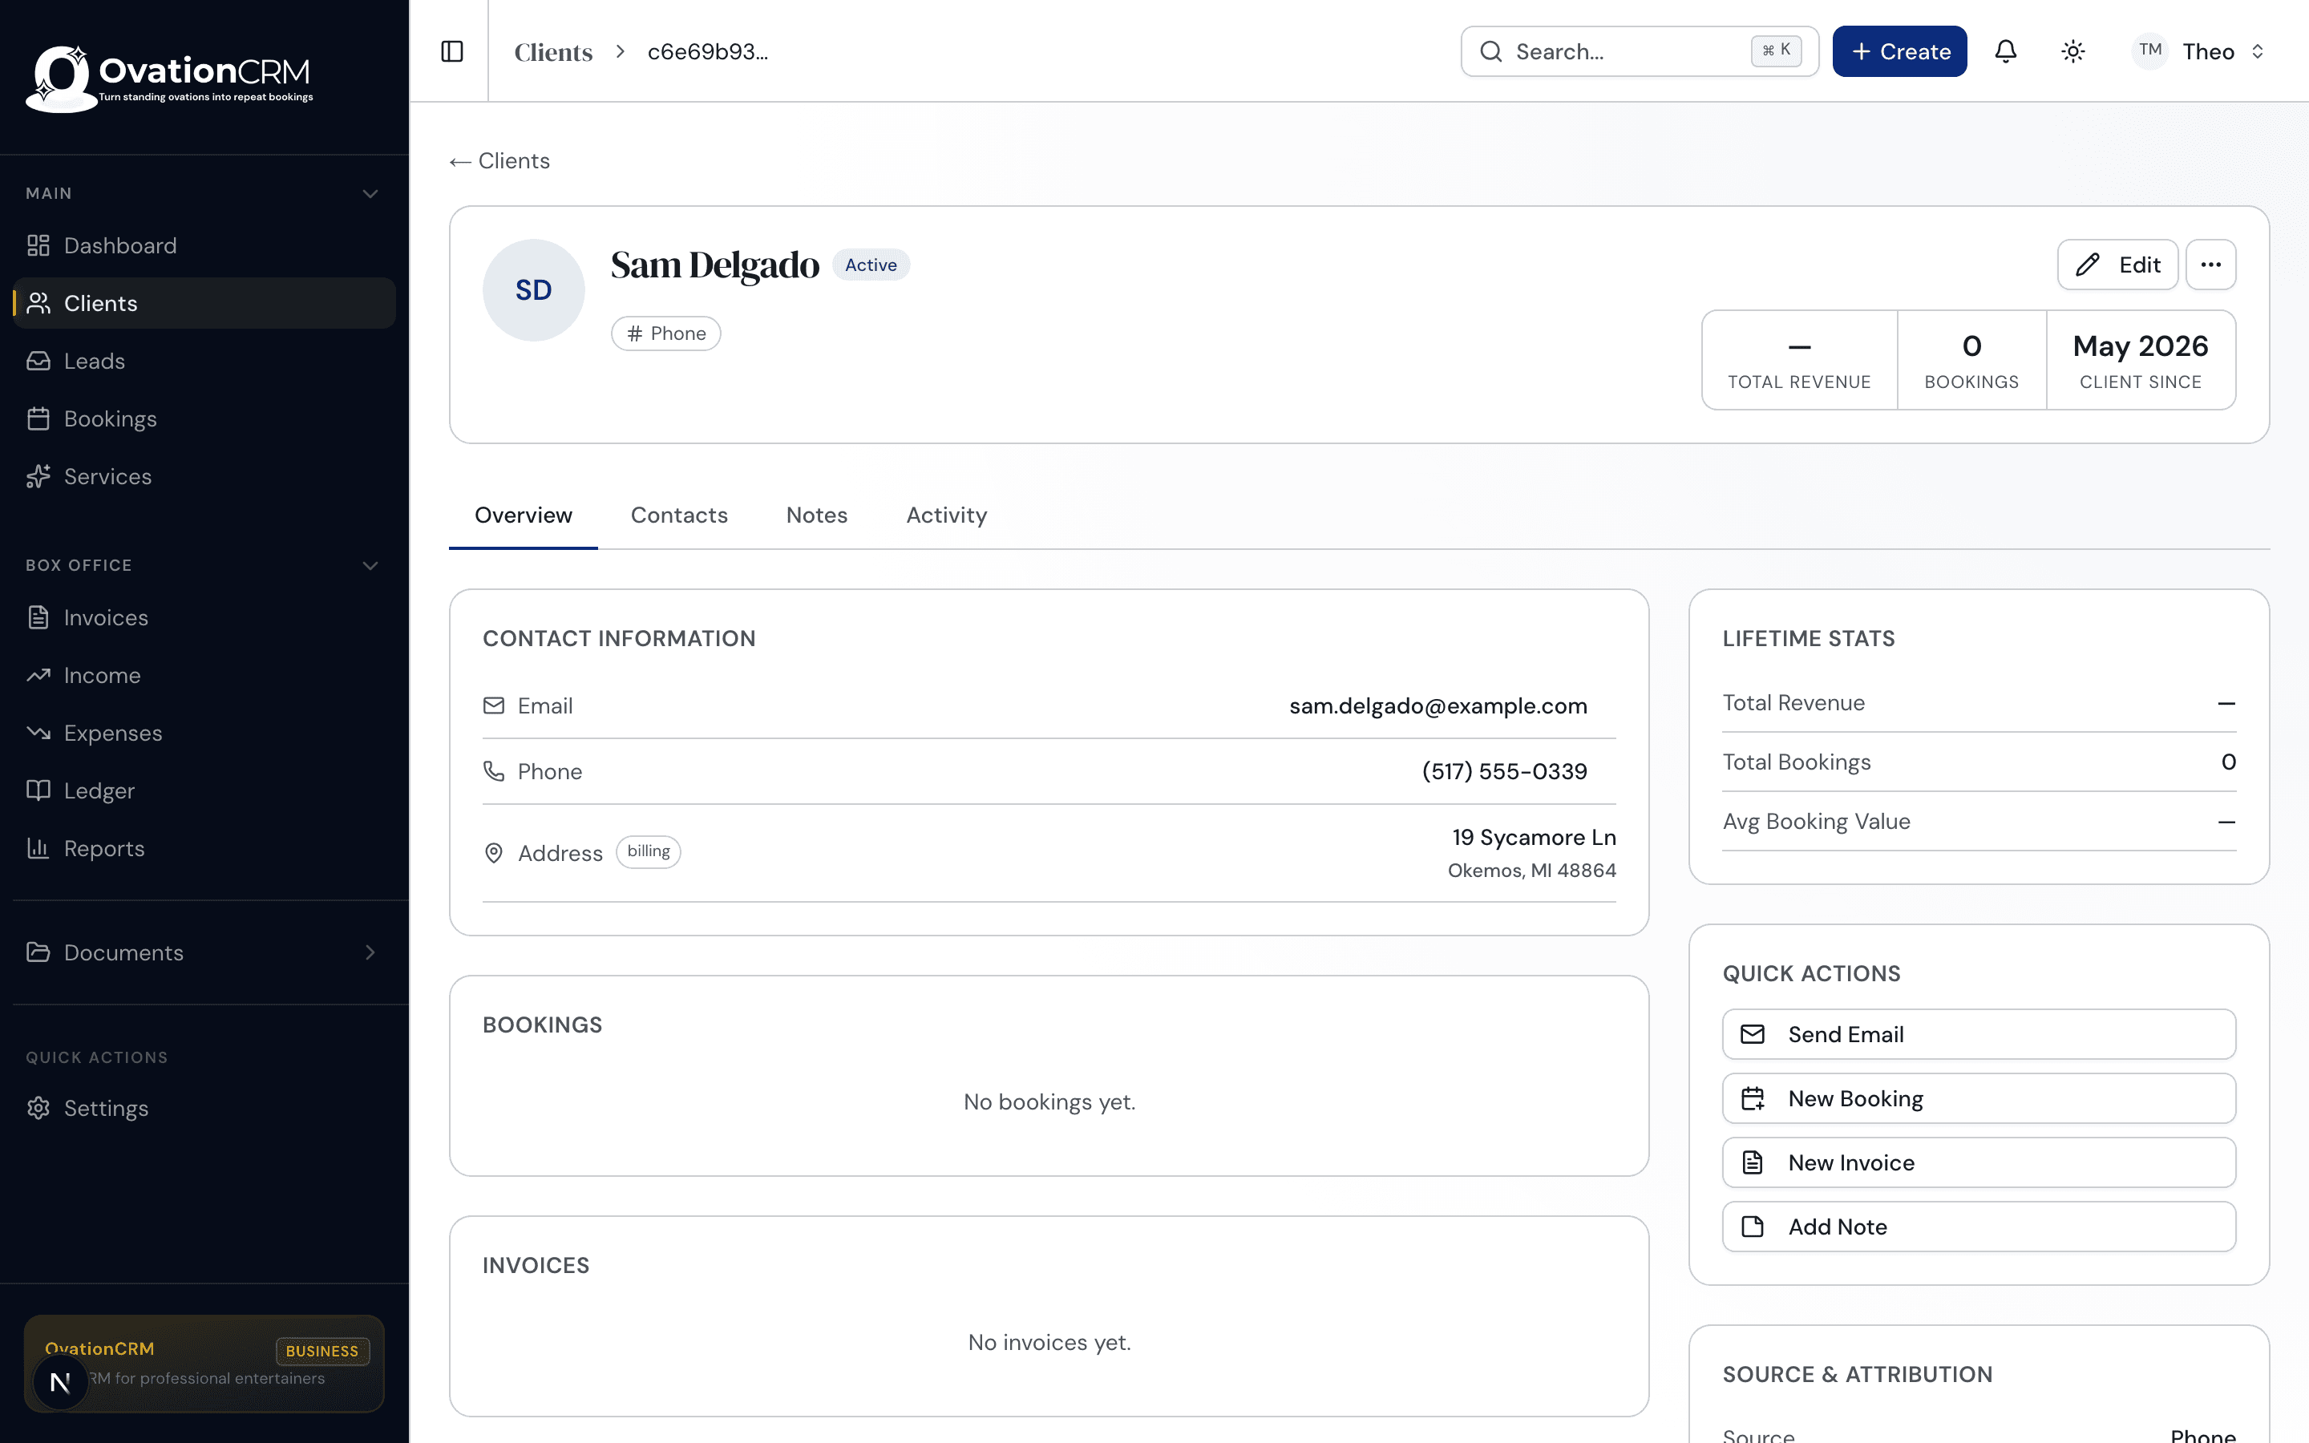Click the Phone handset icon in Contact Information
Viewport: 2309px width, 1443px height.
tap(493, 771)
